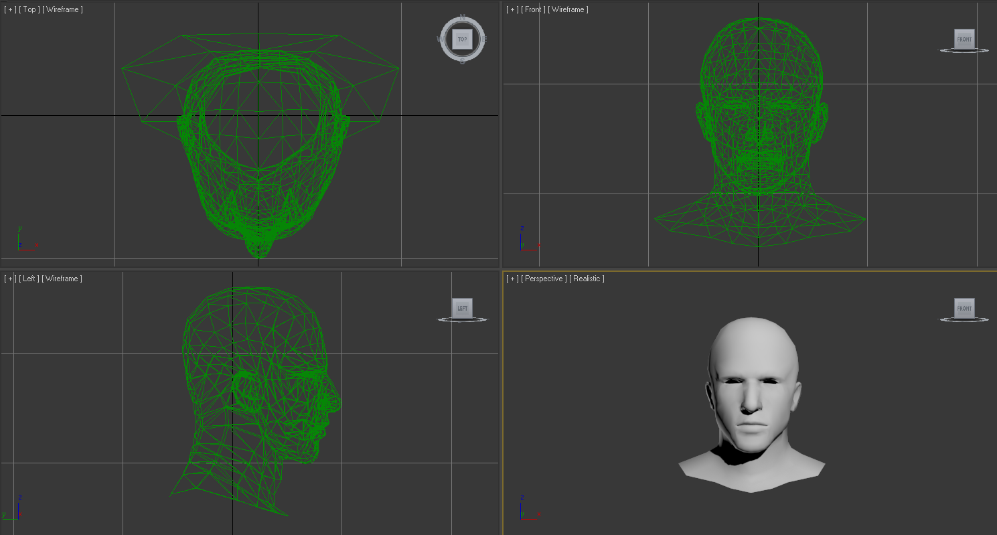Open the [Top] point-of-view label menu
The width and height of the screenshot is (997, 535).
pyautogui.click(x=29, y=9)
